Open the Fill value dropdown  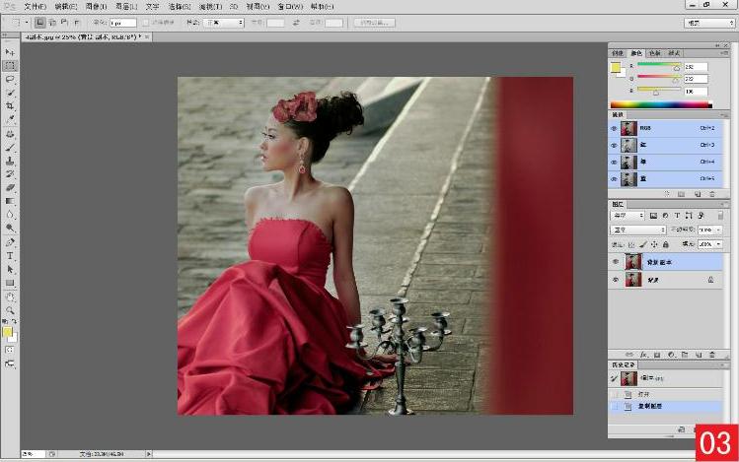[x=718, y=244]
